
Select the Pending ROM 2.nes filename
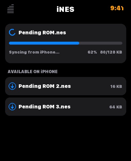[45, 86]
